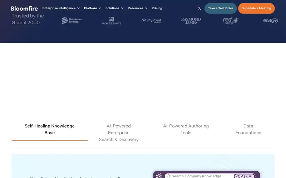286x178 pixels.
Task: Switch to AI-Powered Enterprise Search & Discovery tab
Action: (x=119, y=132)
